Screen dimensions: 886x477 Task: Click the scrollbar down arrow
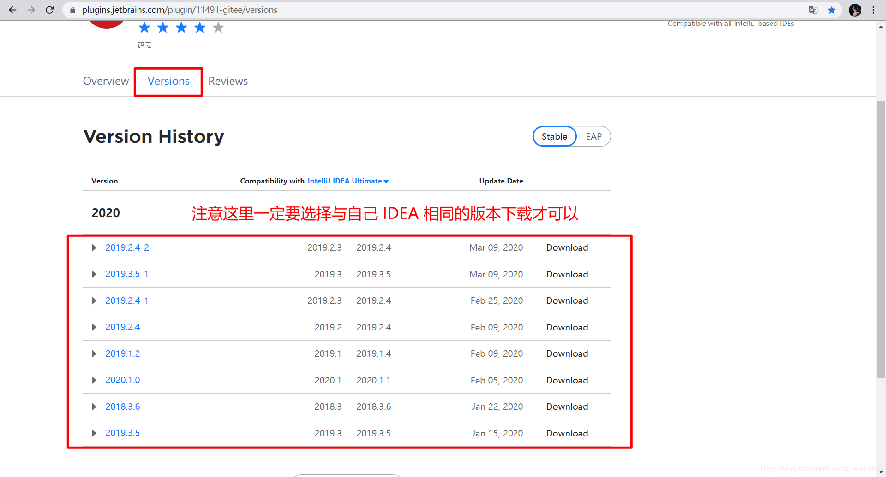click(x=881, y=472)
